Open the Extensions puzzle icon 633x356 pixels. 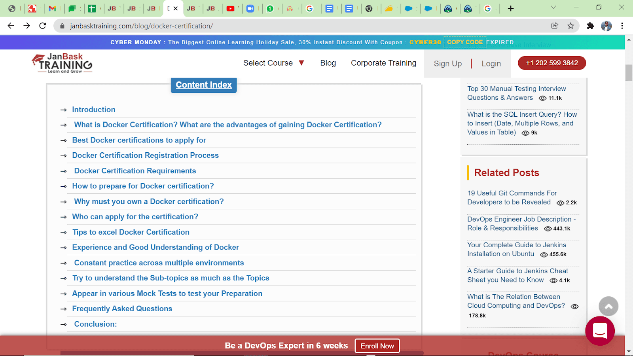pos(590,26)
